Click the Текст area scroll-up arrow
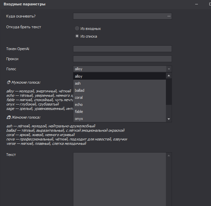 point(169,155)
